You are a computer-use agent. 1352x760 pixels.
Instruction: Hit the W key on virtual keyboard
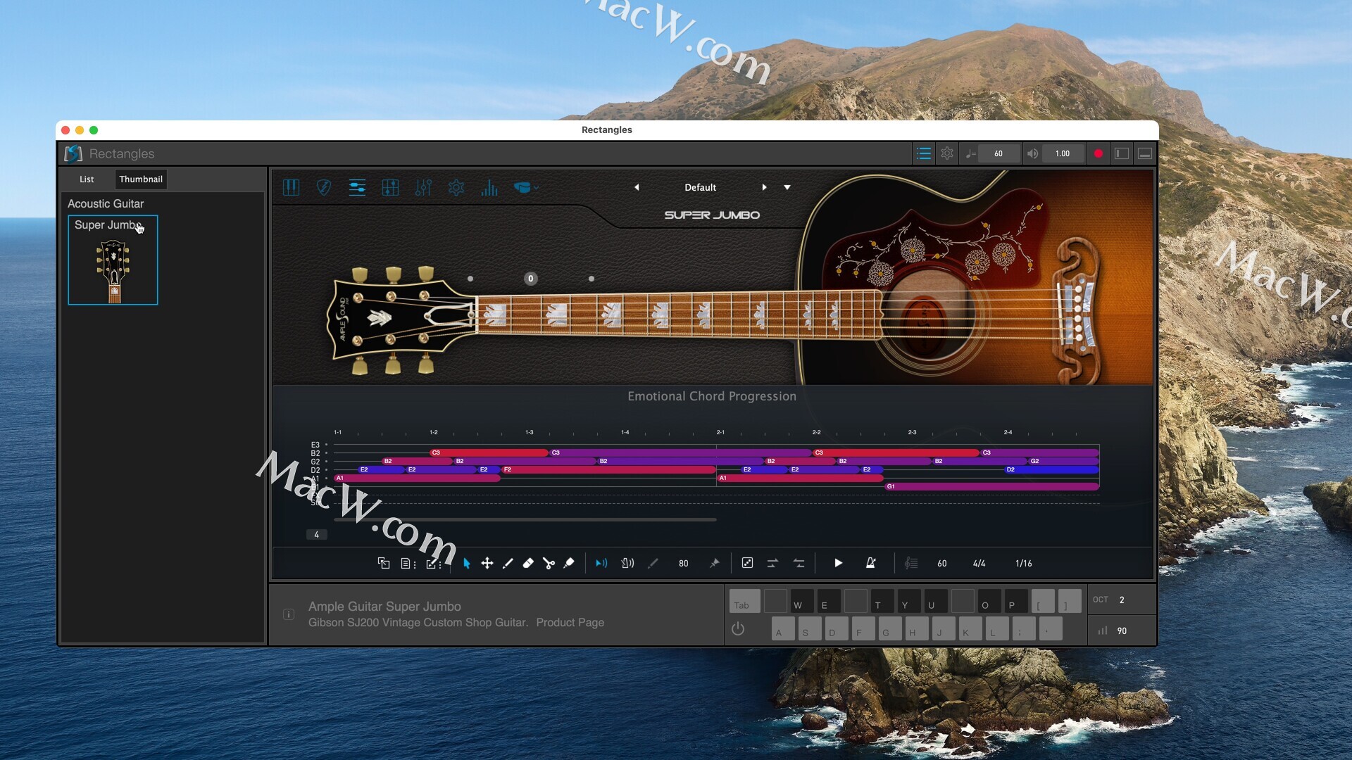[802, 601]
